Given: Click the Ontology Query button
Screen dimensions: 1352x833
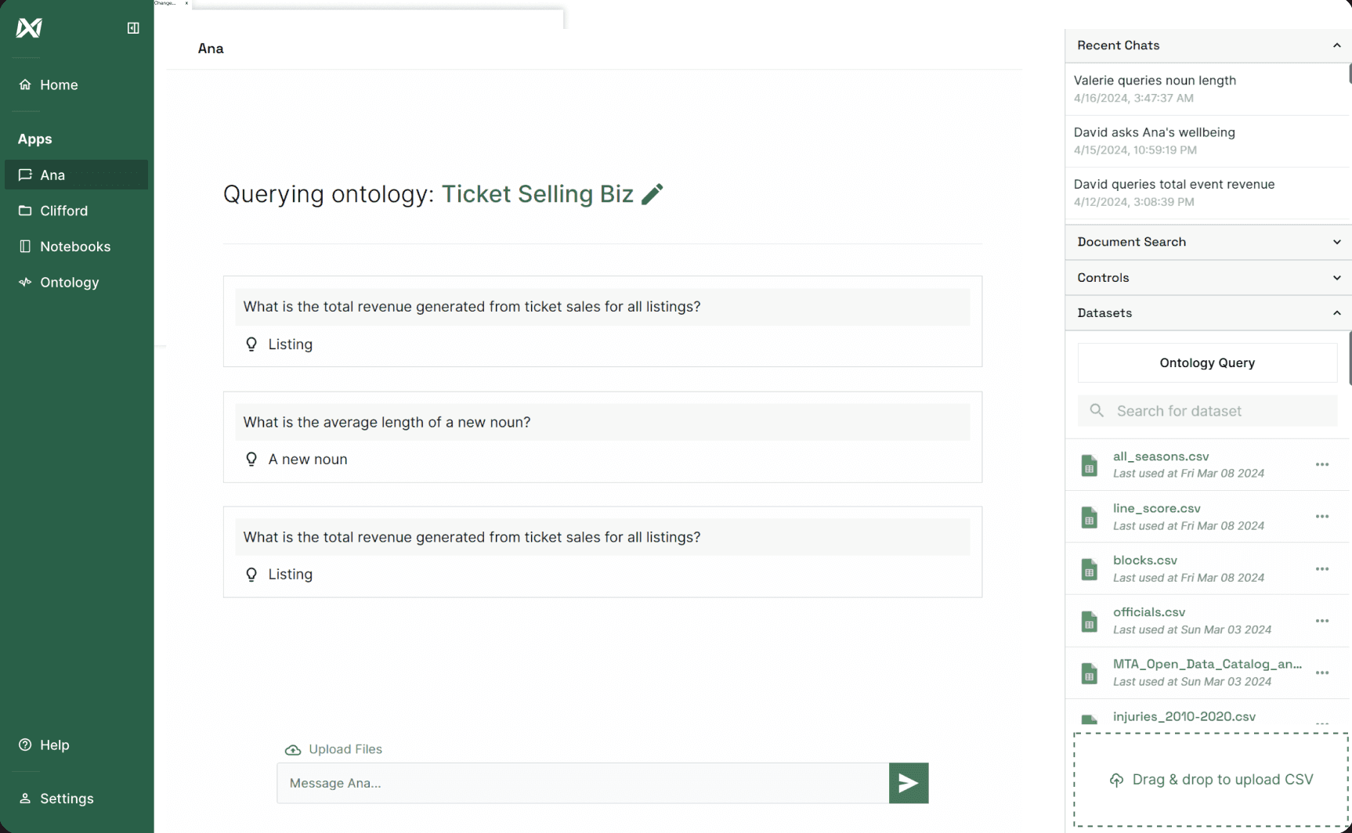Looking at the screenshot, I should coord(1206,362).
